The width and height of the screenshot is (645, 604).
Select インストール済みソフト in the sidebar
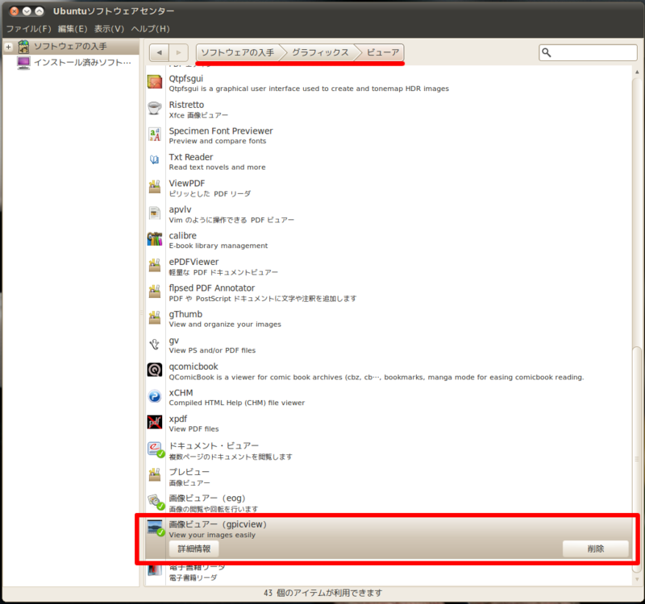[x=82, y=63]
